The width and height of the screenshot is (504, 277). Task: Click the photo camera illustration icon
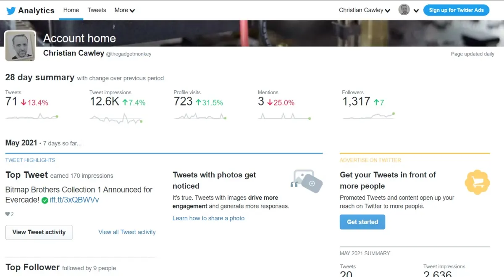307,181
